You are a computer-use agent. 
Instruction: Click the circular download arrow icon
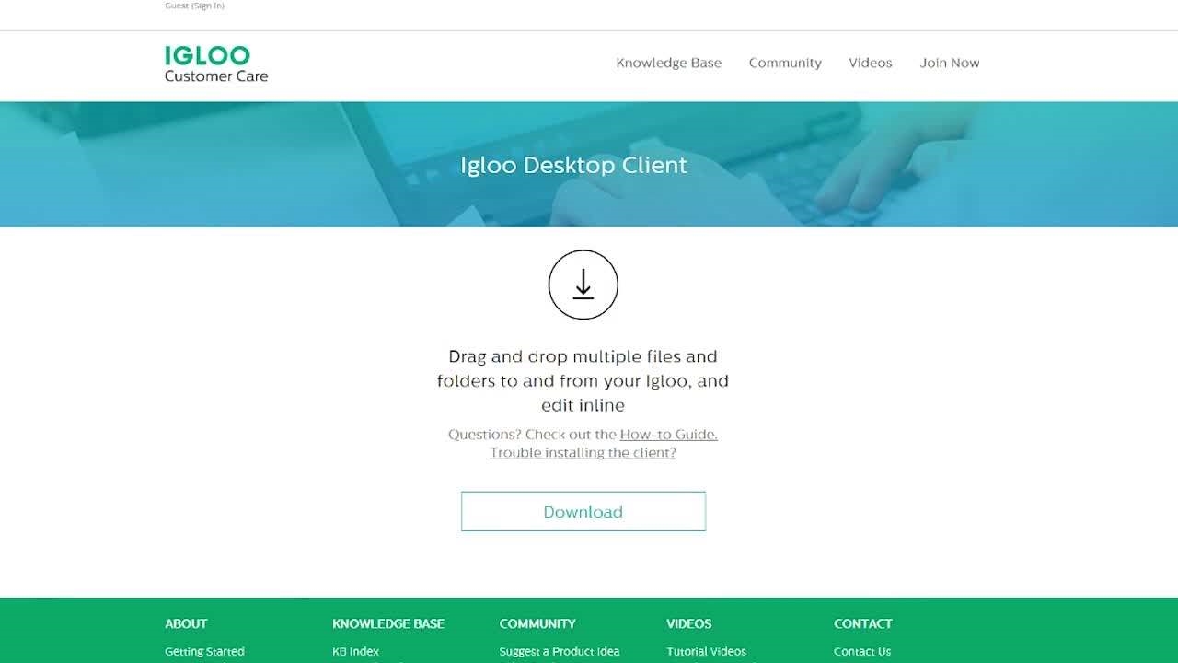pyautogui.click(x=583, y=285)
